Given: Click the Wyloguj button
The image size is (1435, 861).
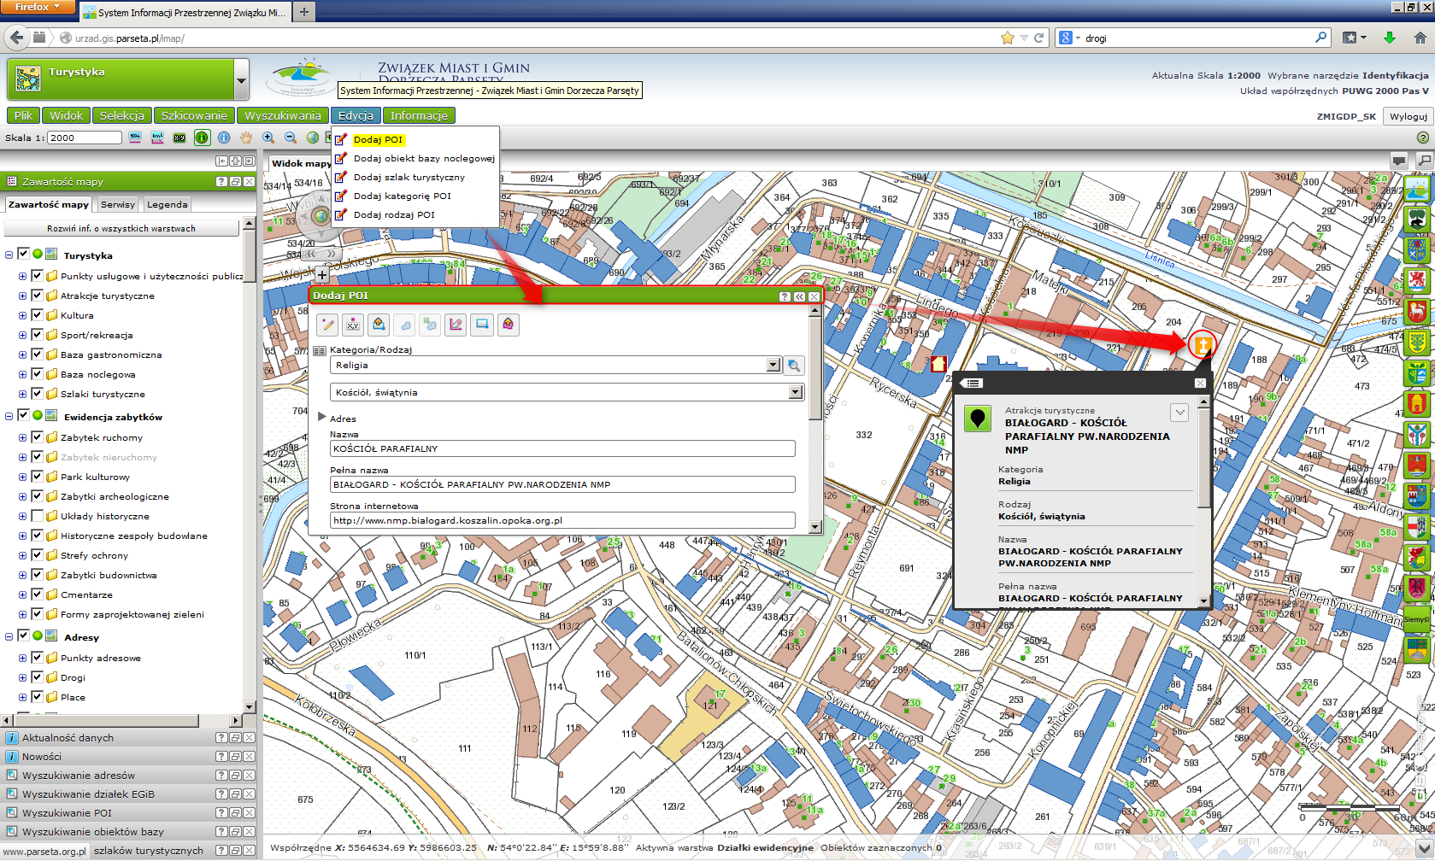Looking at the screenshot, I should pos(1409,116).
